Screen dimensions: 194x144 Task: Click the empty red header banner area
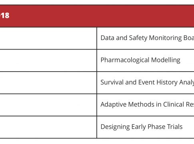point(101,16)
